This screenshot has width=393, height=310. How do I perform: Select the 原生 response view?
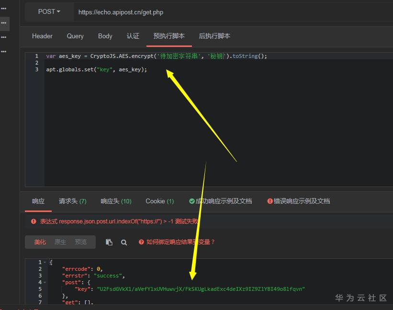(60, 242)
